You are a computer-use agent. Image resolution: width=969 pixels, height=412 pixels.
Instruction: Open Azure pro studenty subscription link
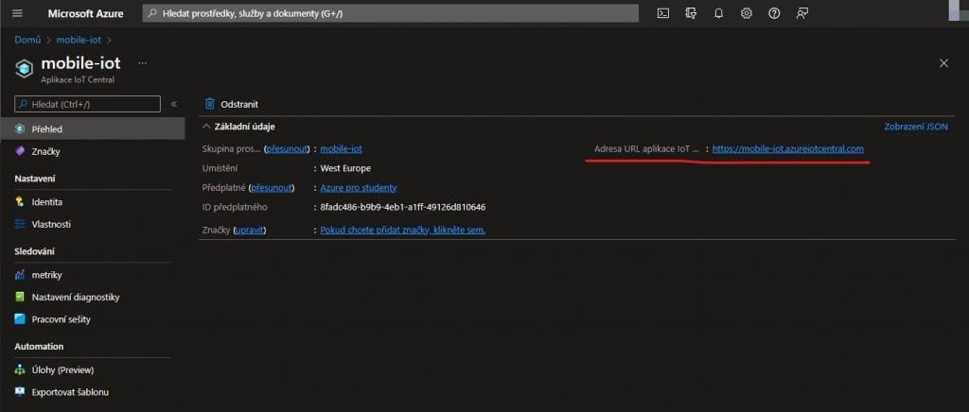358,188
